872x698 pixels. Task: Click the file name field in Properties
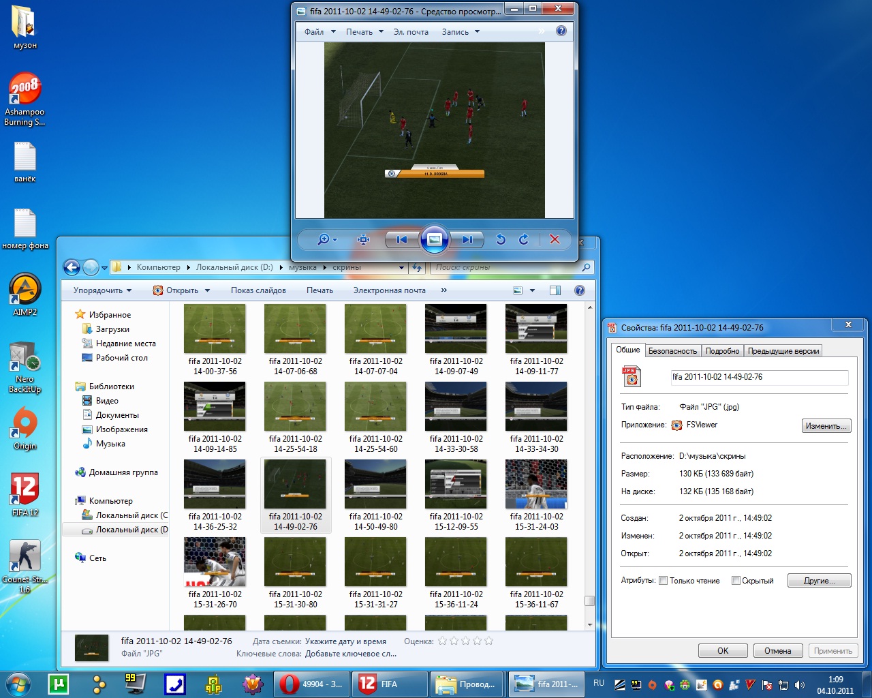(760, 378)
